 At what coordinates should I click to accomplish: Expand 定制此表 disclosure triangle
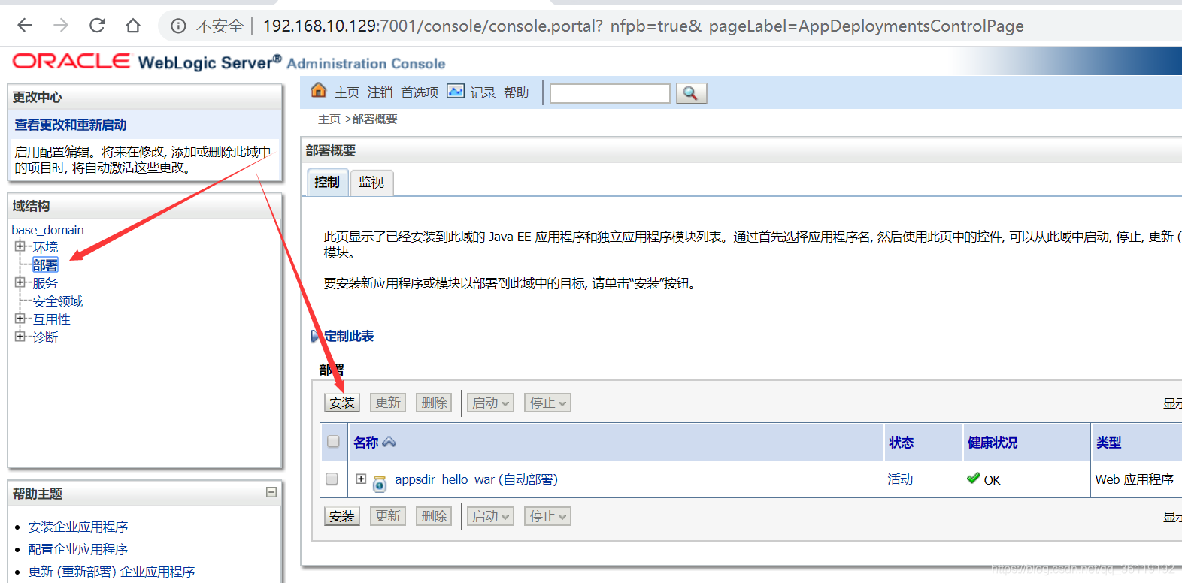click(x=315, y=337)
